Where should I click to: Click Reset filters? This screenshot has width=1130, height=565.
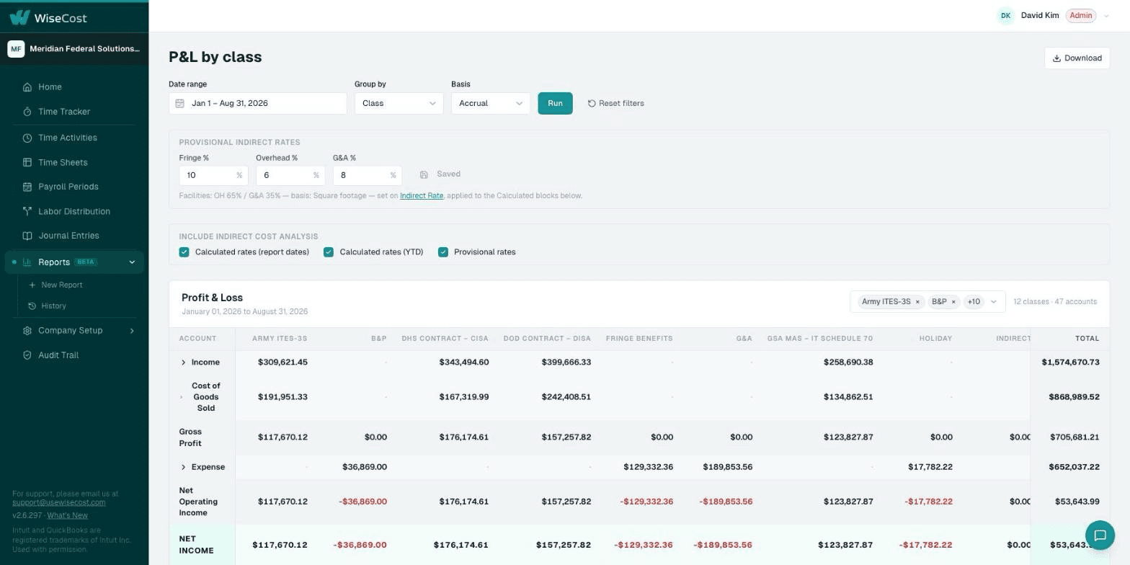[616, 104]
